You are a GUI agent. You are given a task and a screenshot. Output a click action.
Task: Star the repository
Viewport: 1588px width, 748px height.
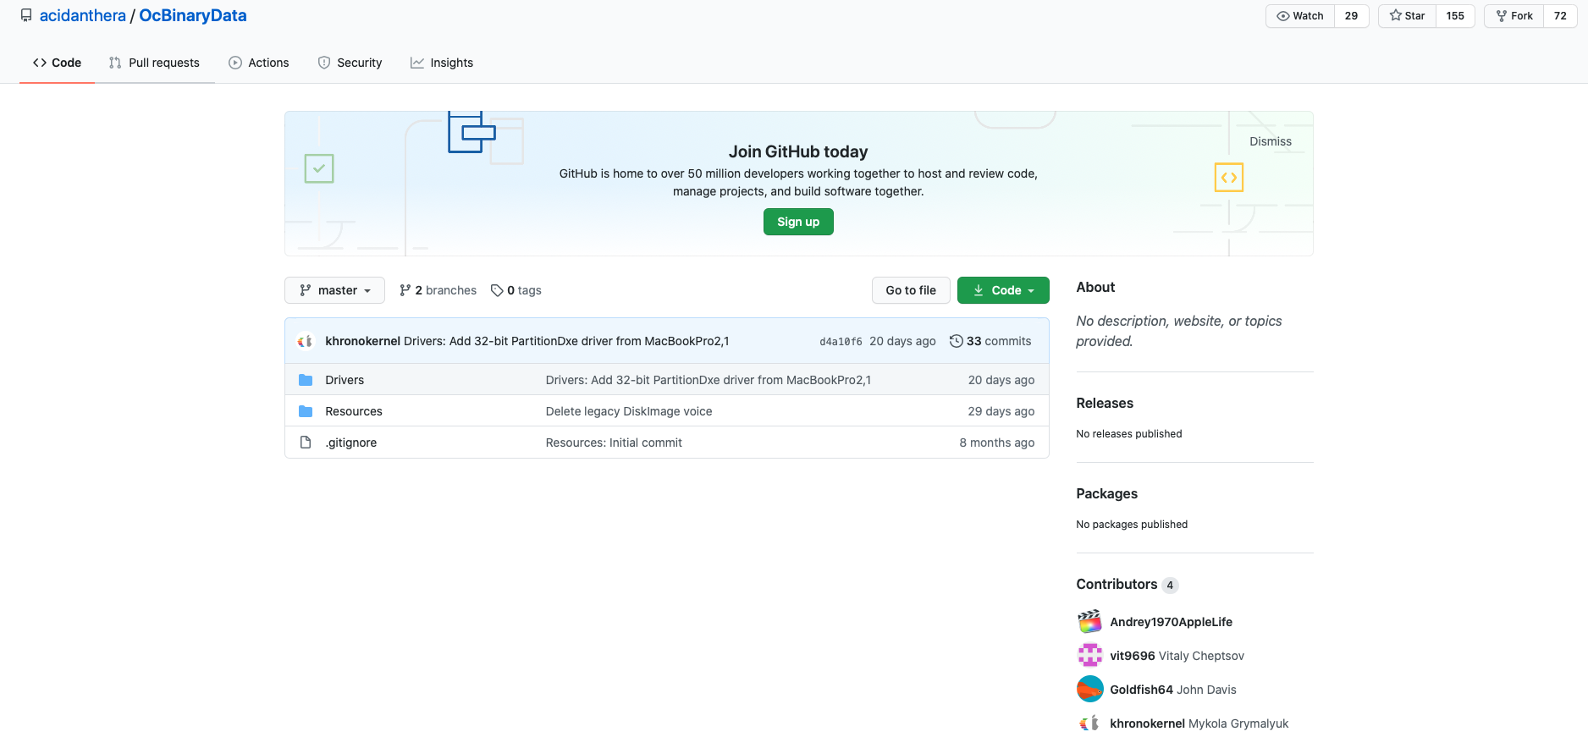tap(1408, 16)
